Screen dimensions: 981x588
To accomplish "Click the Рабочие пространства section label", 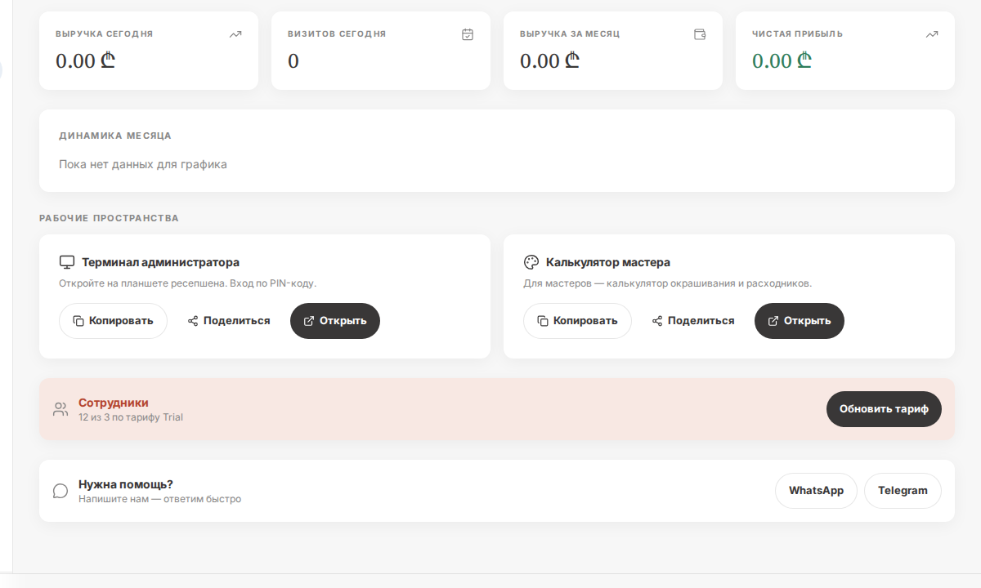I will pos(109,218).
